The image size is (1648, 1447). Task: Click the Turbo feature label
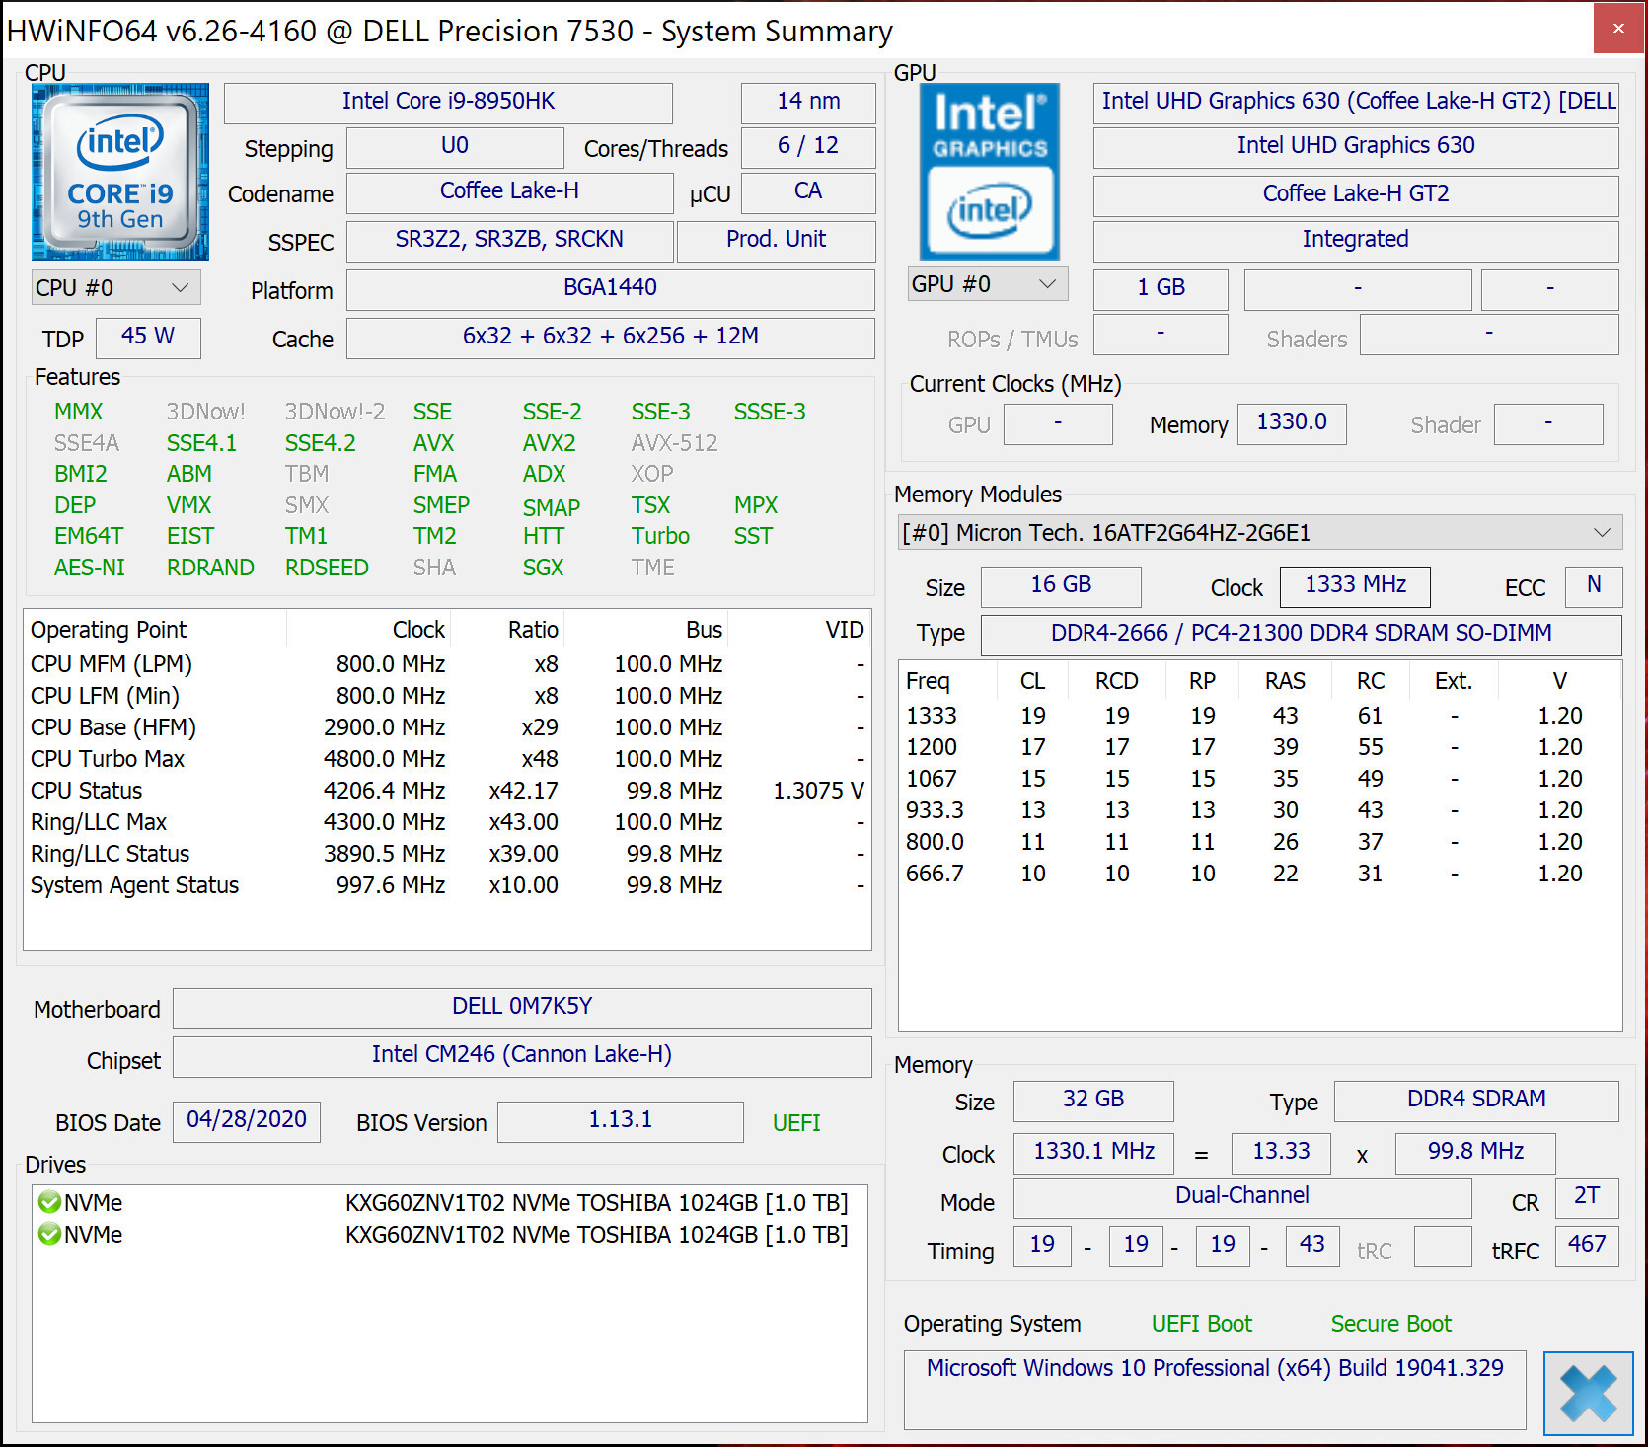coord(660,536)
